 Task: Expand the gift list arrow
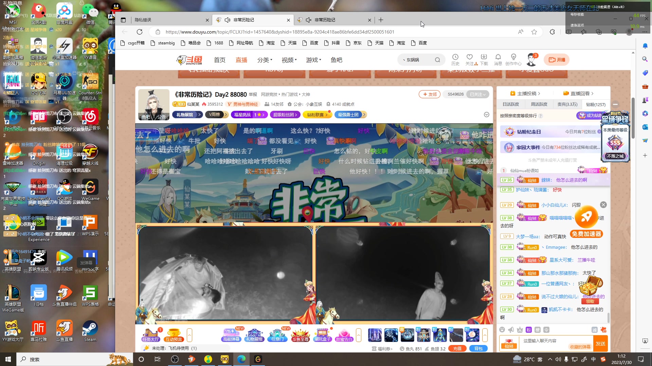coord(485,335)
